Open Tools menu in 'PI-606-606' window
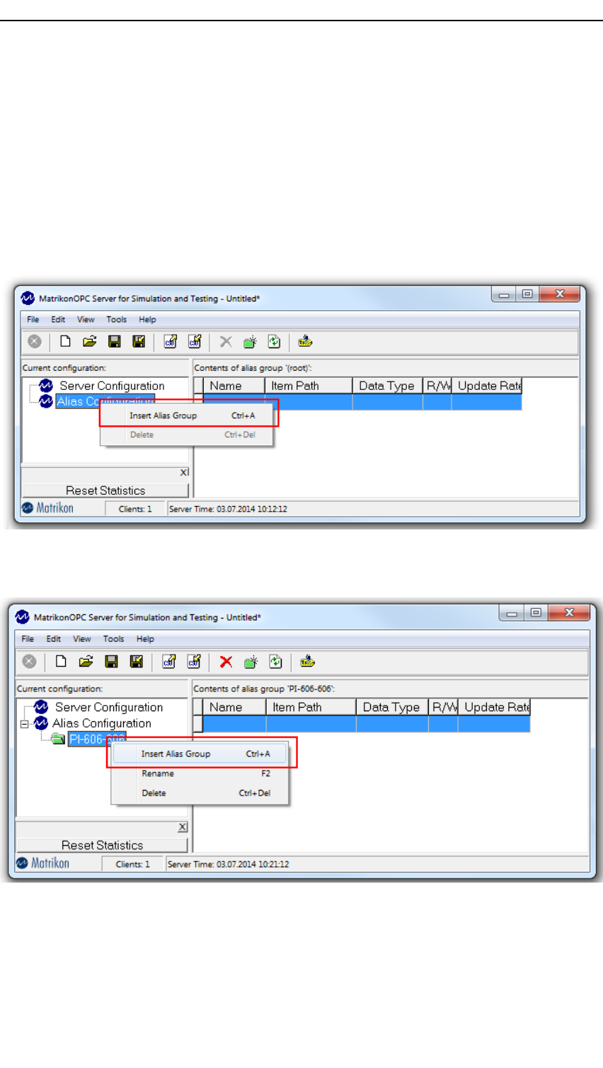The width and height of the screenshot is (603, 1068). (114, 639)
